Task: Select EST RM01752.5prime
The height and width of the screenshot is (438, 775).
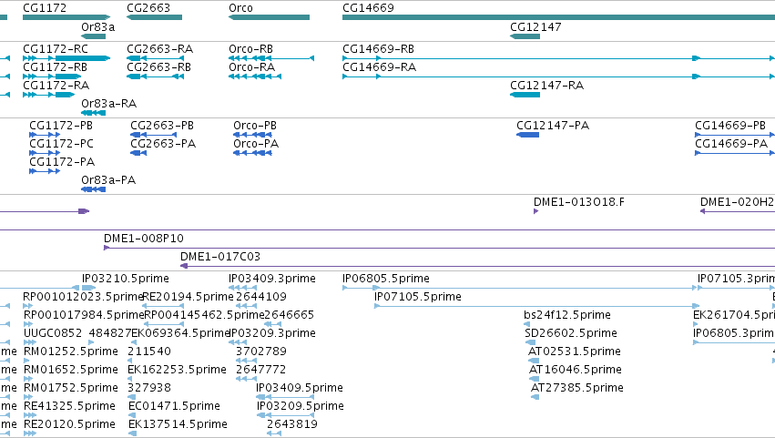Action: [x=71, y=389]
